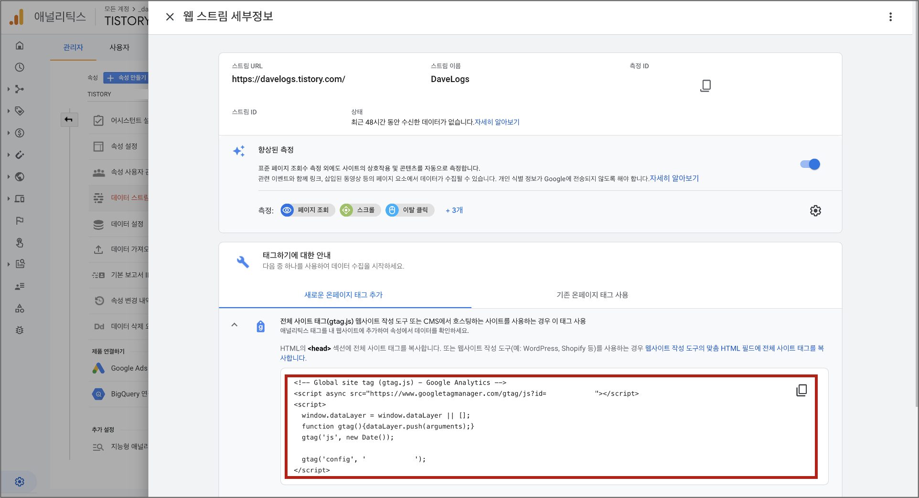Open the devices tech sidebar icon
Viewport: 919px width, 498px height.
(20, 199)
